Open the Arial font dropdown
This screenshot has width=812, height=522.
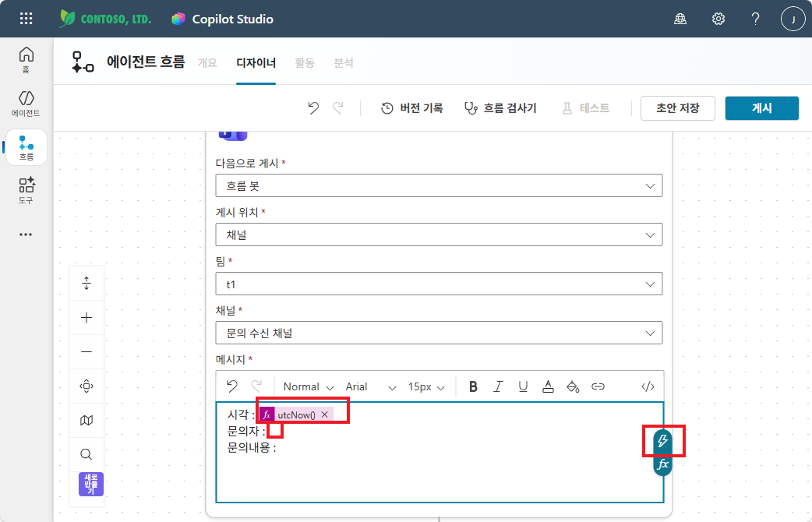tap(370, 387)
